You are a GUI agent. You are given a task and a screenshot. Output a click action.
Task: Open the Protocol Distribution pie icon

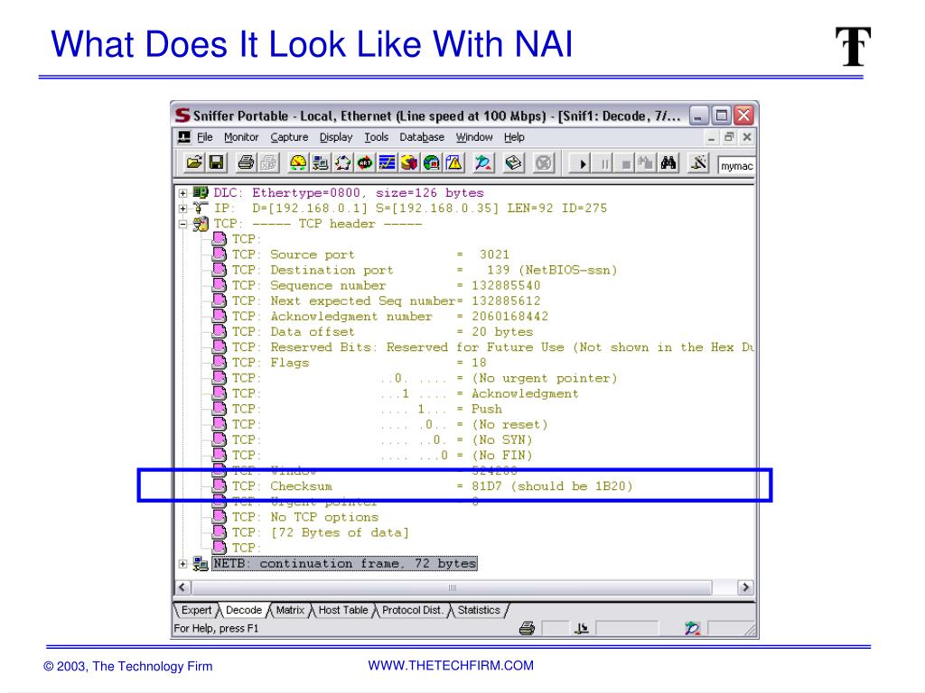[x=409, y=162]
